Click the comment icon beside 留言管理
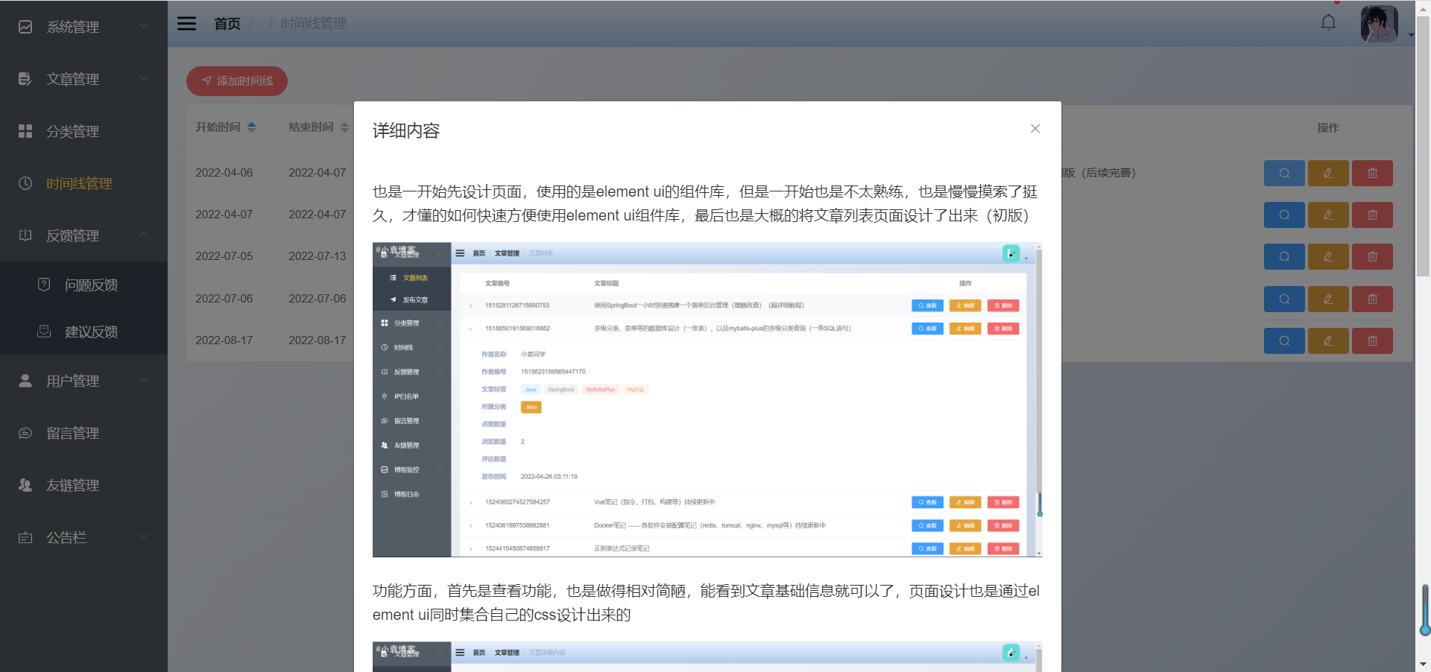1431x672 pixels. click(x=25, y=433)
